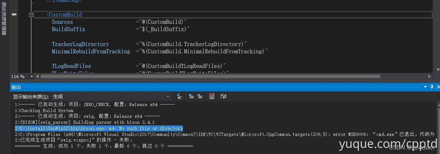Click the TrackerLogDirectory attribute name

click(x=80, y=44)
